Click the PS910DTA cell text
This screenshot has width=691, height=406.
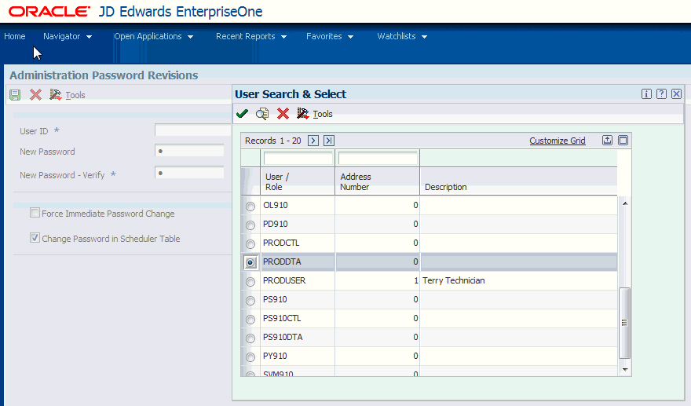[283, 337]
